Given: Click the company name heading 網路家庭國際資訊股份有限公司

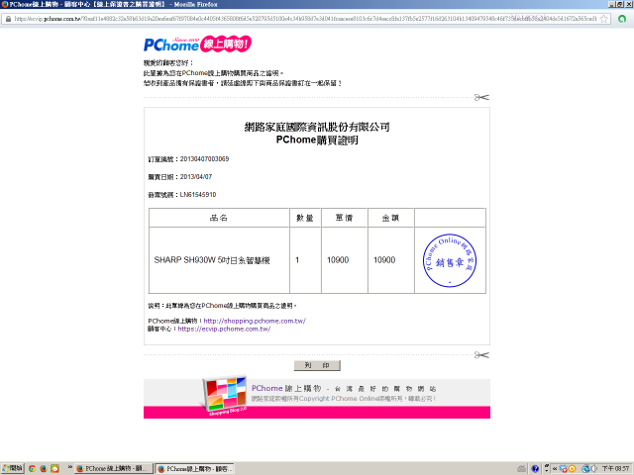Looking at the screenshot, I should (x=317, y=127).
